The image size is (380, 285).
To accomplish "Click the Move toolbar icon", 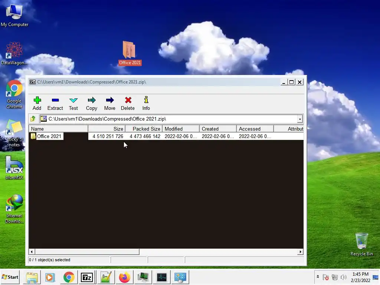I will pyautogui.click(x=110, y=103).
